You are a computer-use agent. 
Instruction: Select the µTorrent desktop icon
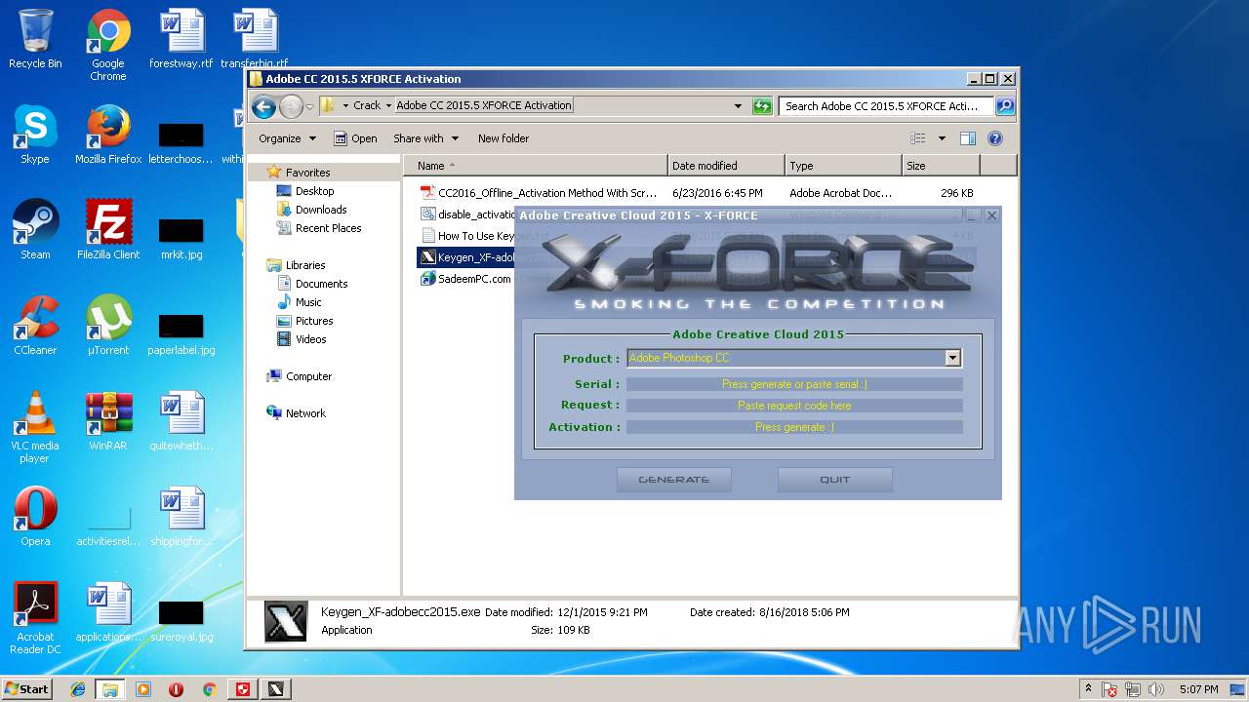[108, 326]
